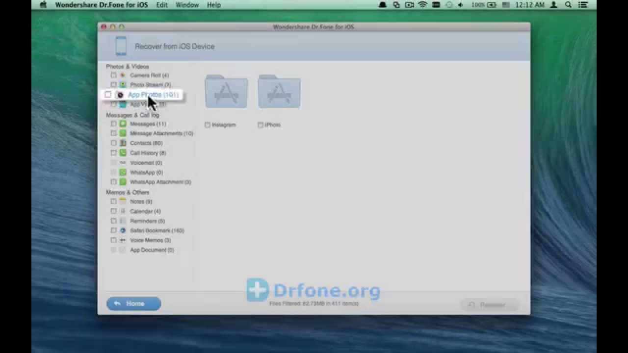Click the Photo Stream category icon
The image size is (628, 353).
pos(123,85)
